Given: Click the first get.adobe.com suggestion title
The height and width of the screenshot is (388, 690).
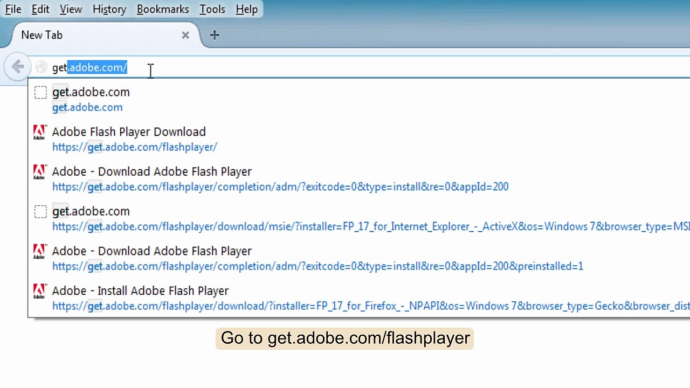Looking at the screenshot, I should coord(91,92).
